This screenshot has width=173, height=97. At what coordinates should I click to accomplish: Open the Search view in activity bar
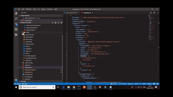(16, 19)
